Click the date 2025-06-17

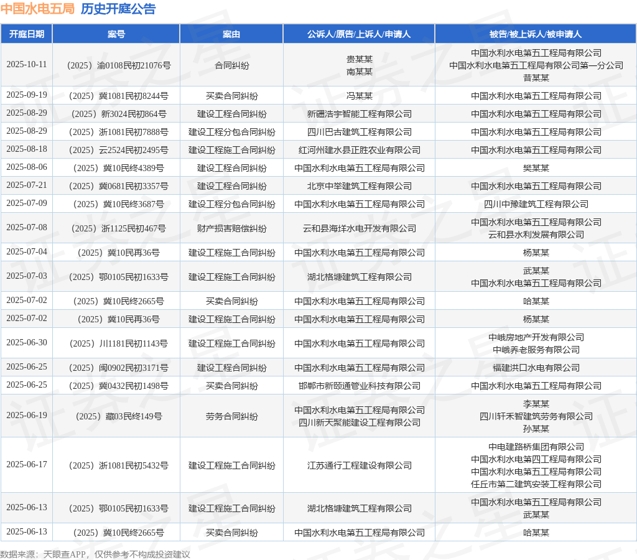pos(27,465)
